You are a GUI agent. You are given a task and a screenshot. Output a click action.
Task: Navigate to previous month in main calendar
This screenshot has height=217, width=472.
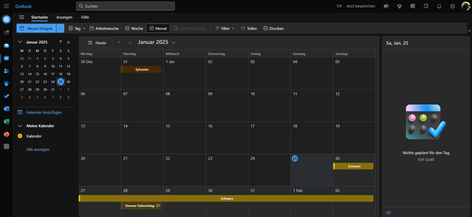click(119, 42)
